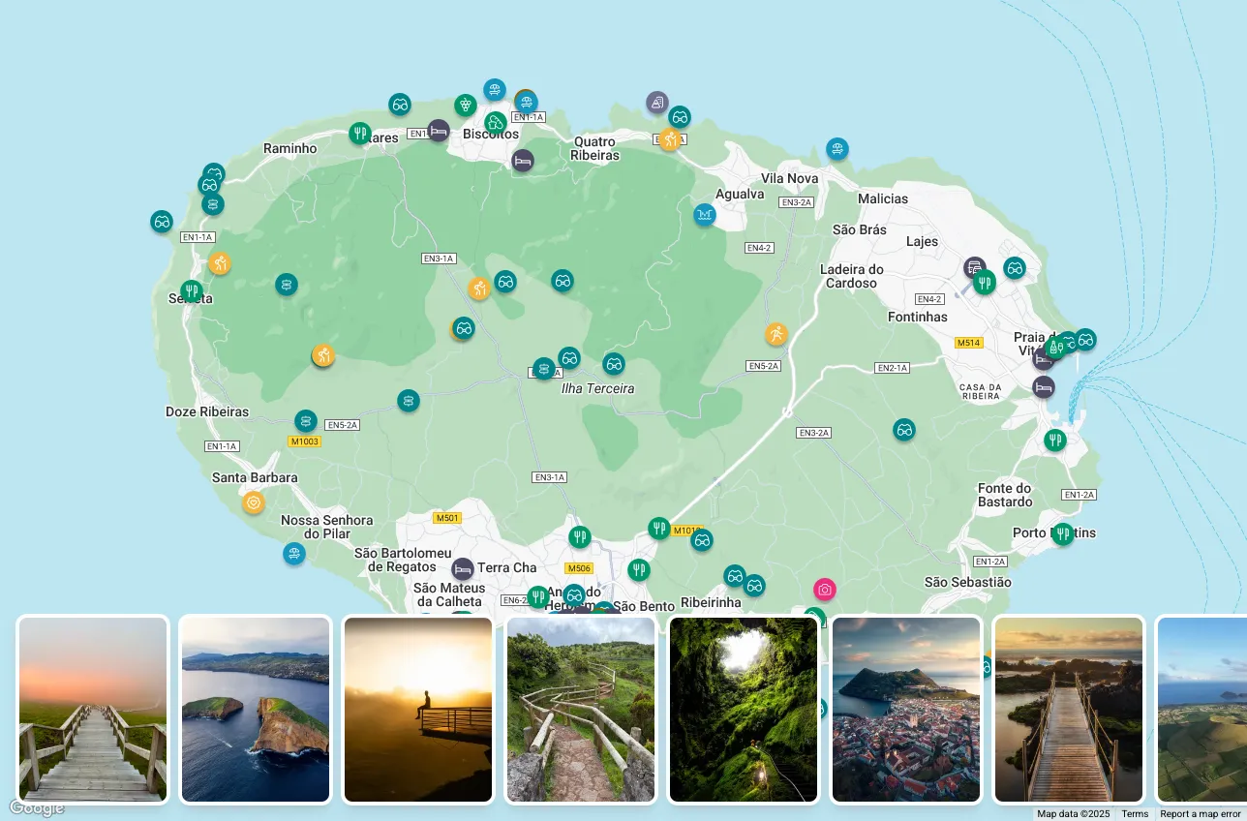Open the mossy cave opening photo

pyautogui.click(x=744, y=710)
